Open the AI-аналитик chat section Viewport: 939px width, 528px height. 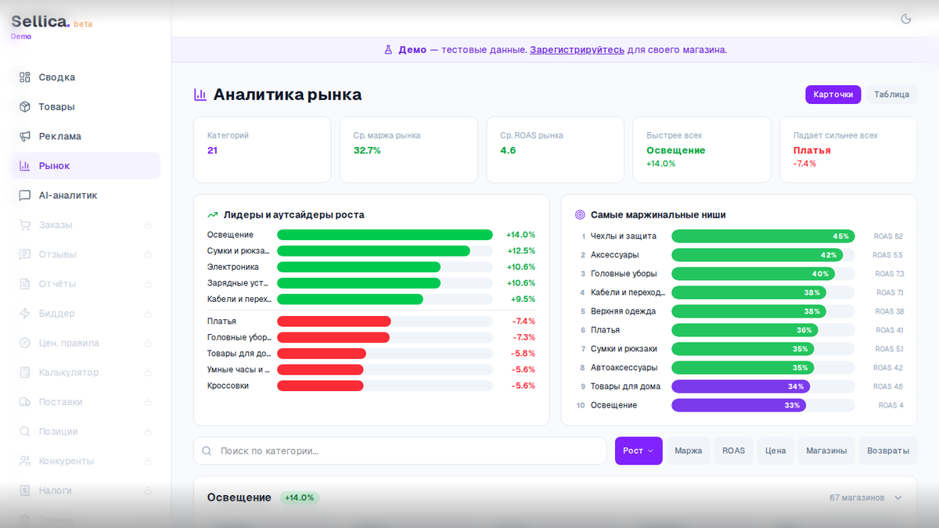pyautogui.click(x=67, y=195)
